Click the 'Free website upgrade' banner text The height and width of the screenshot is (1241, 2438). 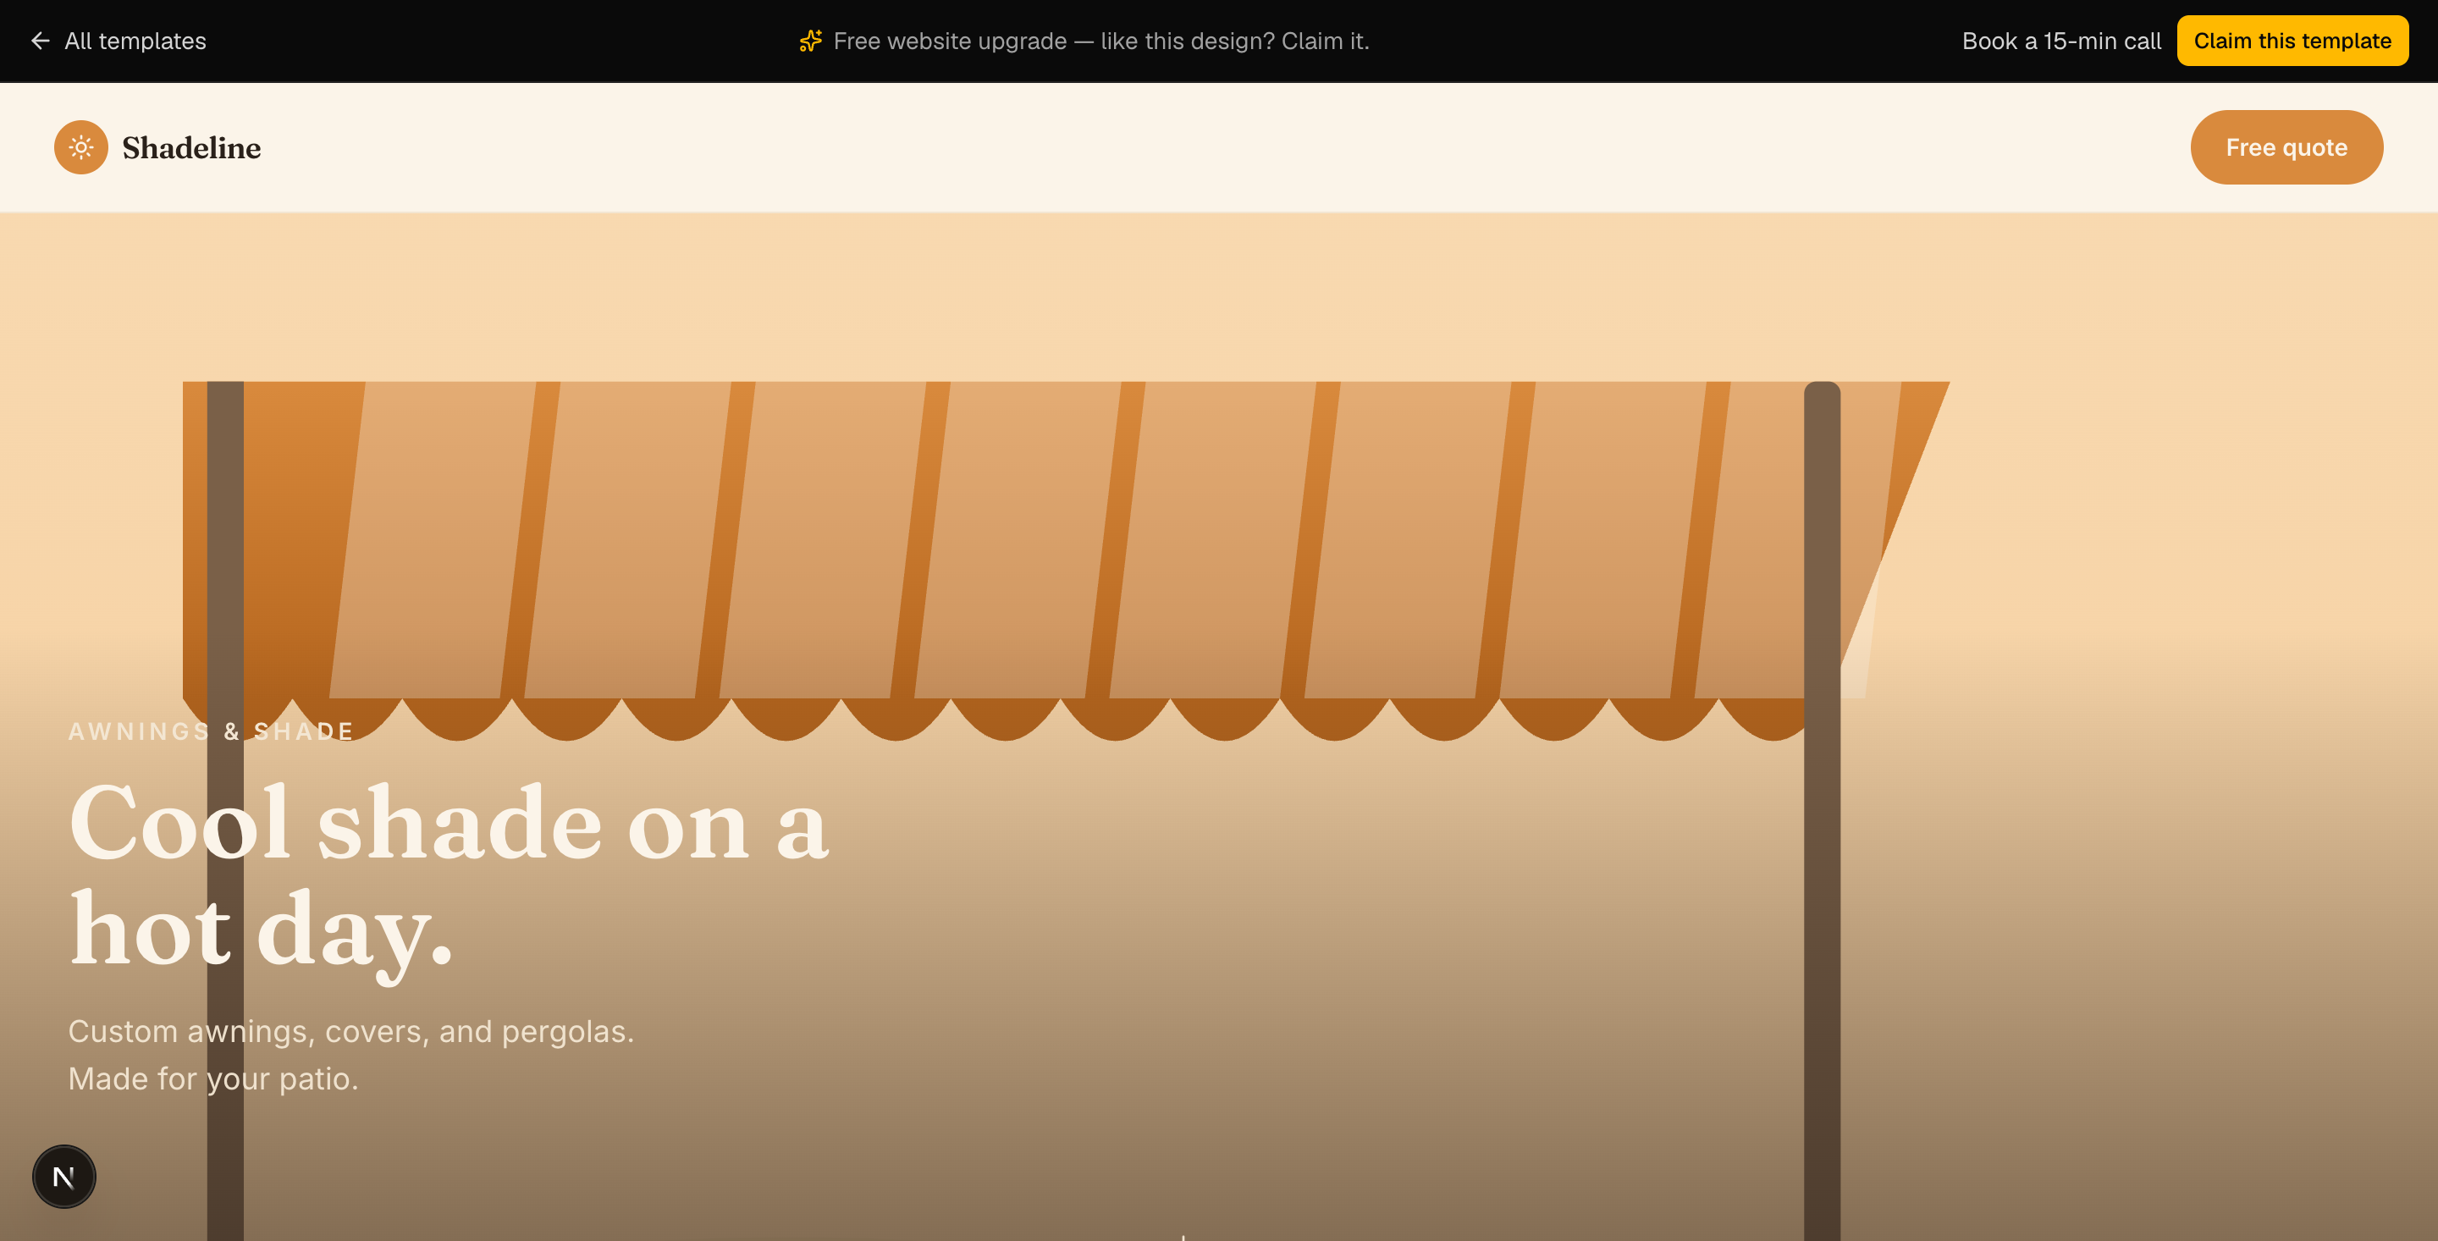tap(1100, 41)
